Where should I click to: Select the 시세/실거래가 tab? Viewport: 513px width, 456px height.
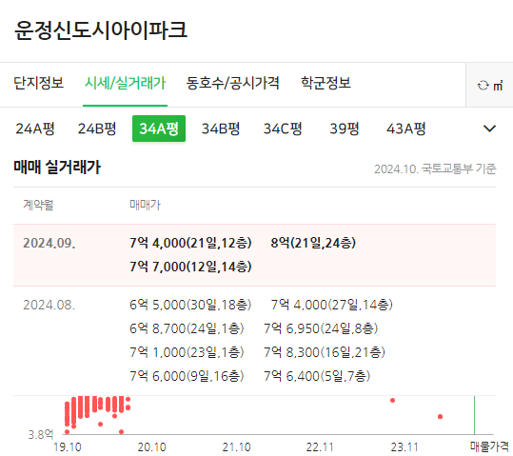[x=125, y=83]
